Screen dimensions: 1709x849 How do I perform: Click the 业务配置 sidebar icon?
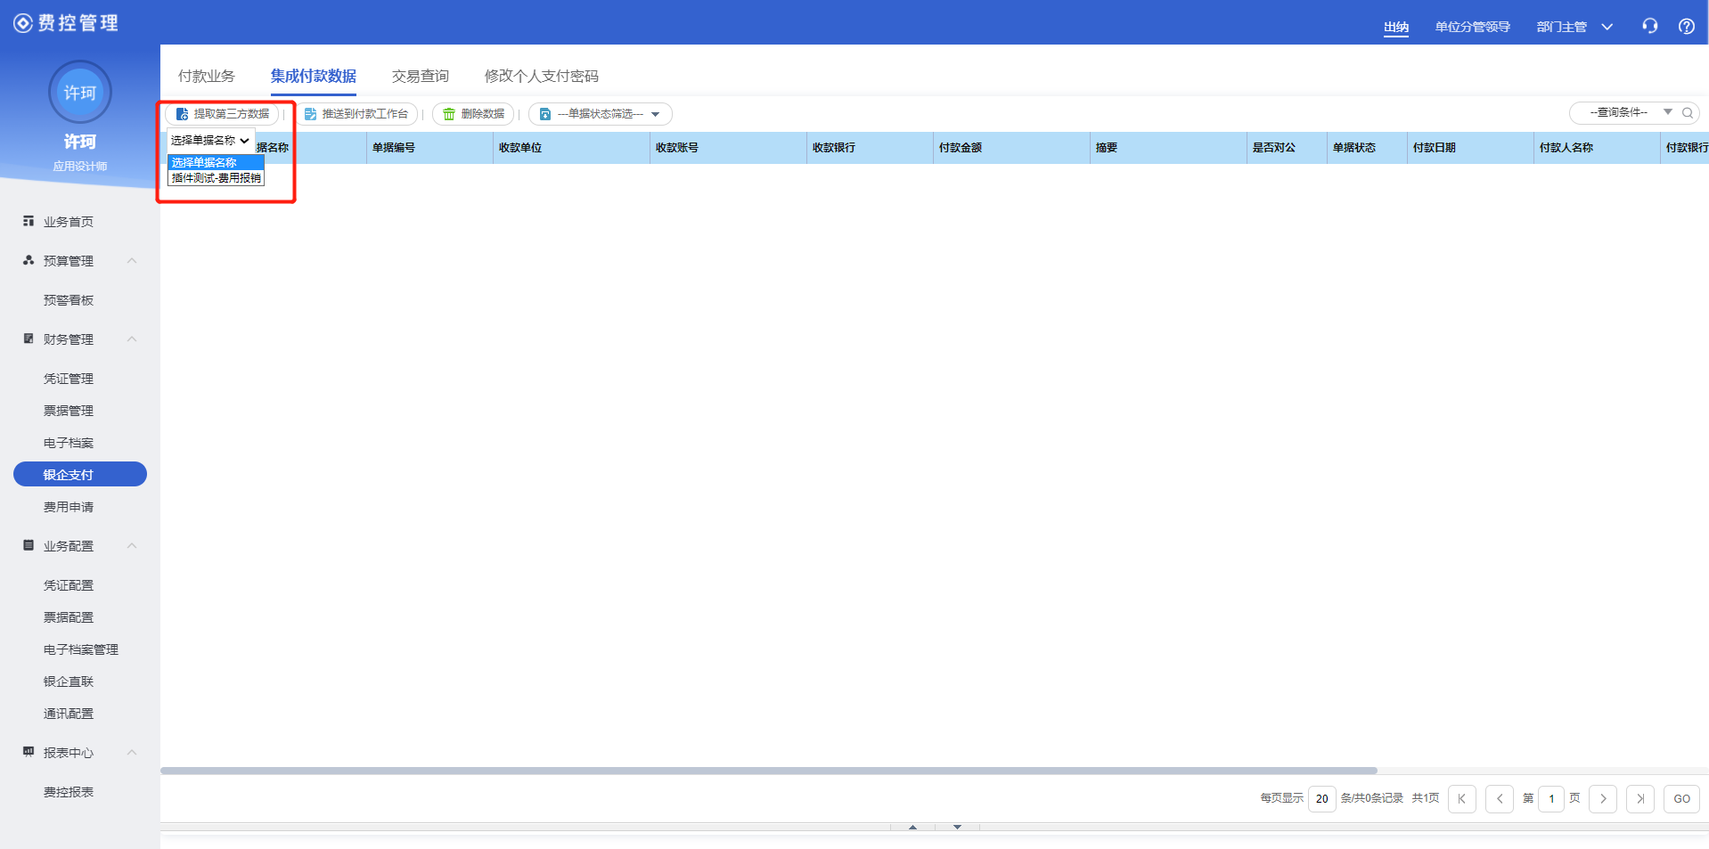click(x=29, y=545)
